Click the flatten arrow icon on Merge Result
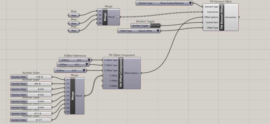 coord(118,17)
